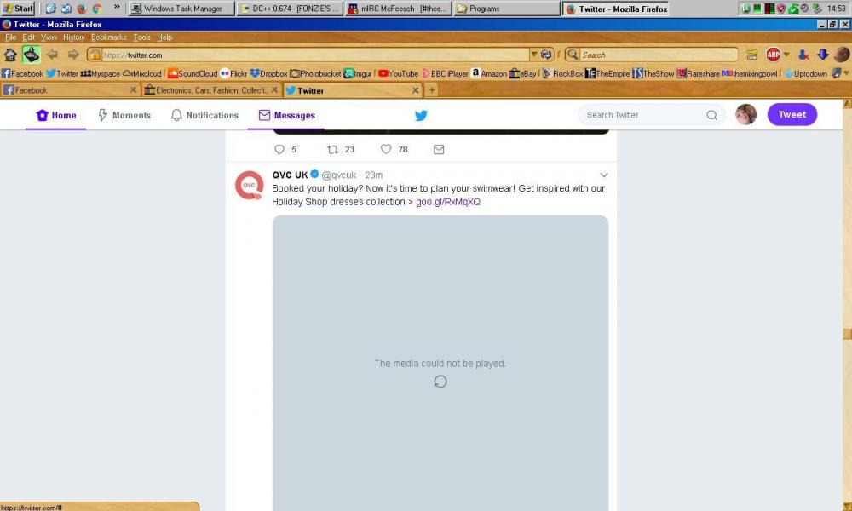Screen dimensions: 852x511
Task: Like the tweet with 78 hearts
Action: (386, 149)
